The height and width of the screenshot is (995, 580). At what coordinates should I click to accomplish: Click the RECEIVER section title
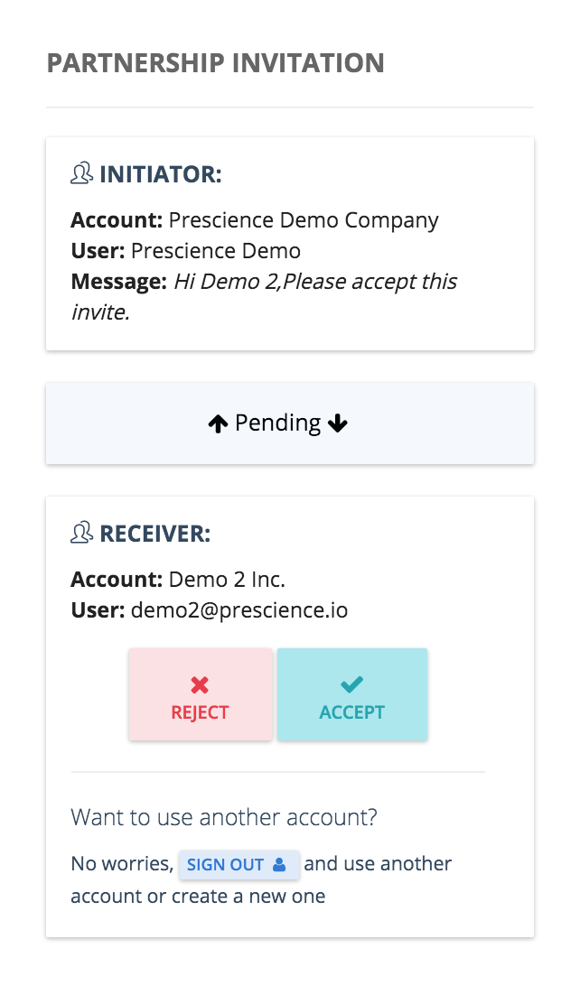(x=155, y=533)
